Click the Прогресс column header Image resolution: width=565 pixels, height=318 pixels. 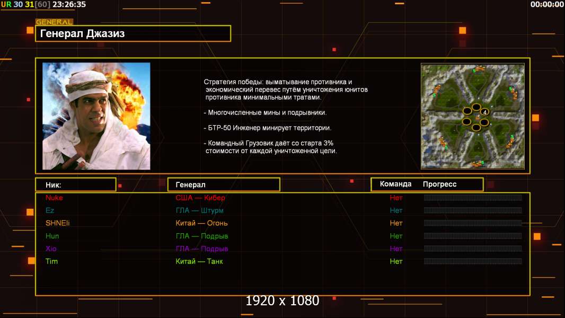(x=439, y=184)
